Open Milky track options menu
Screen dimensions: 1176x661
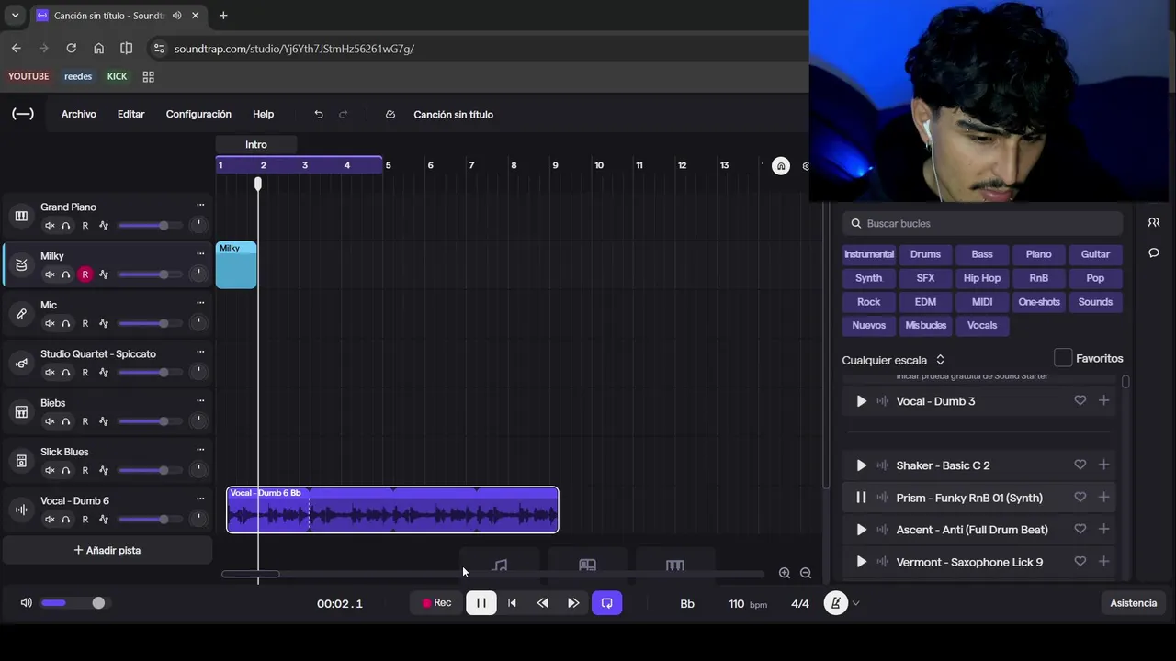point(200,254)
